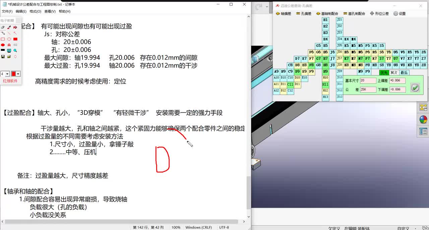Choose the straight line drawing tool
Image resolution: width=429 pixels, height=230 pixels.
point(9,33)
